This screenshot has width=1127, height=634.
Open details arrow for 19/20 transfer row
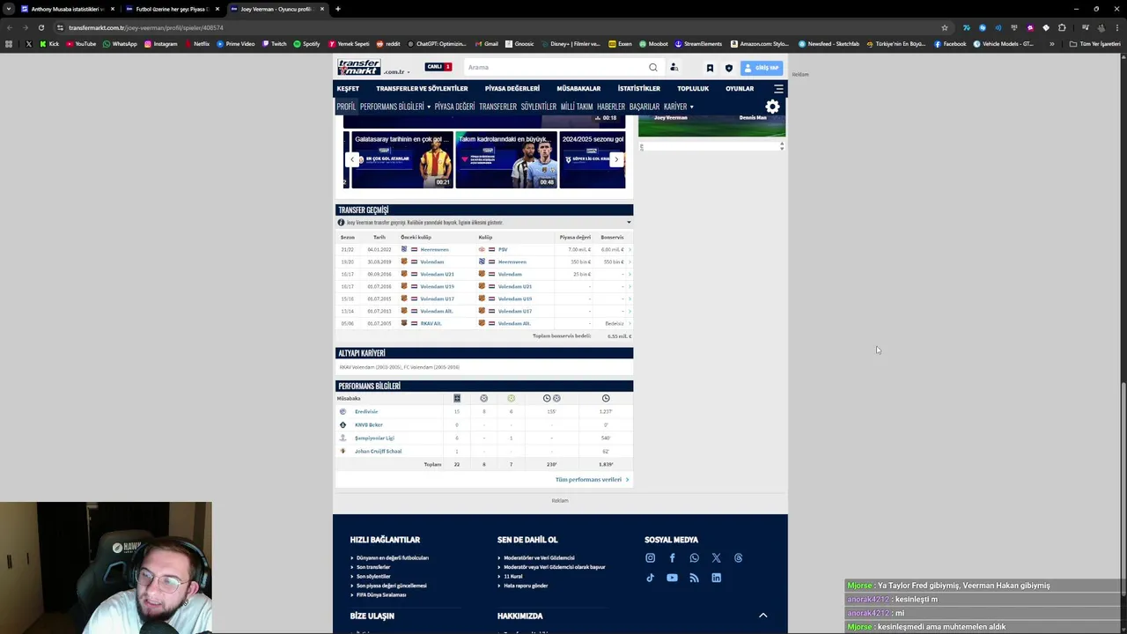click(630, 262)
